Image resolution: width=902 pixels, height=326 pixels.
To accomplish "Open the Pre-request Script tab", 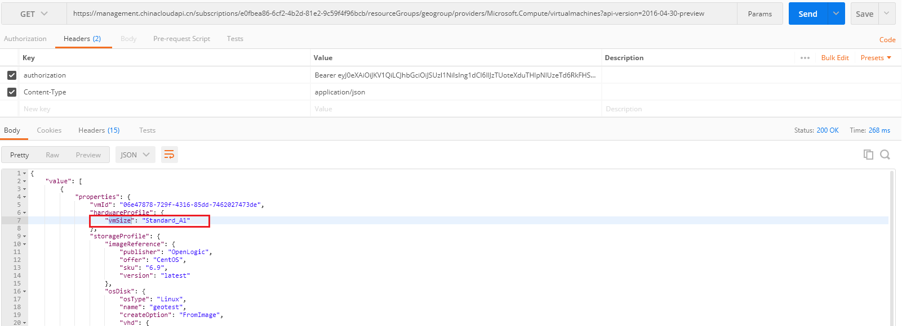I will click(x=181, y=39).
